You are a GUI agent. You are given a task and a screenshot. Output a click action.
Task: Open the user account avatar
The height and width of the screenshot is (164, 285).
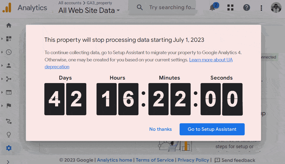point(276,8)
